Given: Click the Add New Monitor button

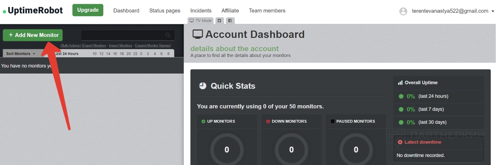Looking at the screenshot, I should [33, 35].
